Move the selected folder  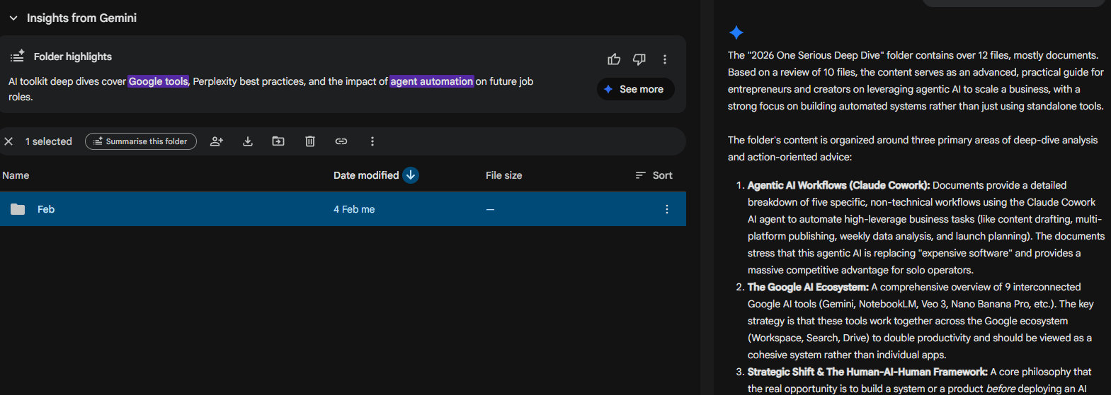(x=278, y=141)
